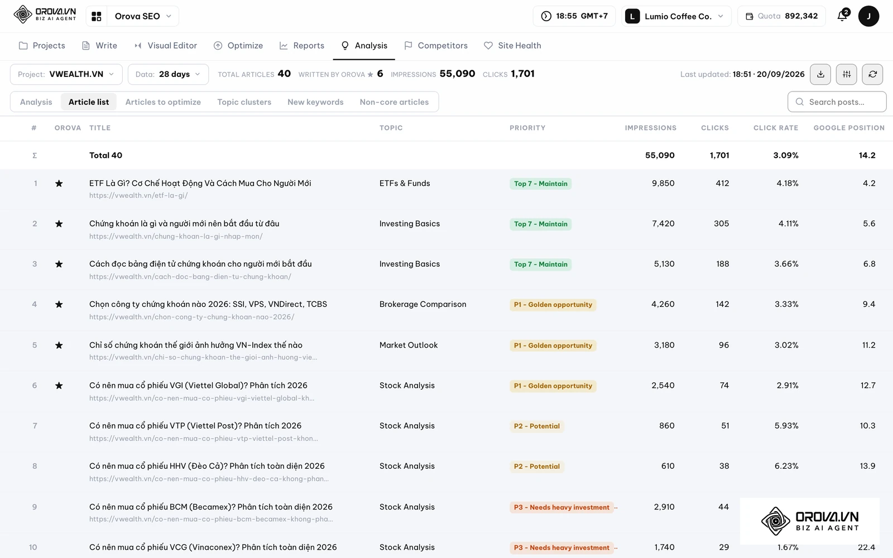The width and height of the screenshot is (893, 558).
Task: Open the New keywords sub-tab
Action: pyautogui.click(x=315, y=102)
